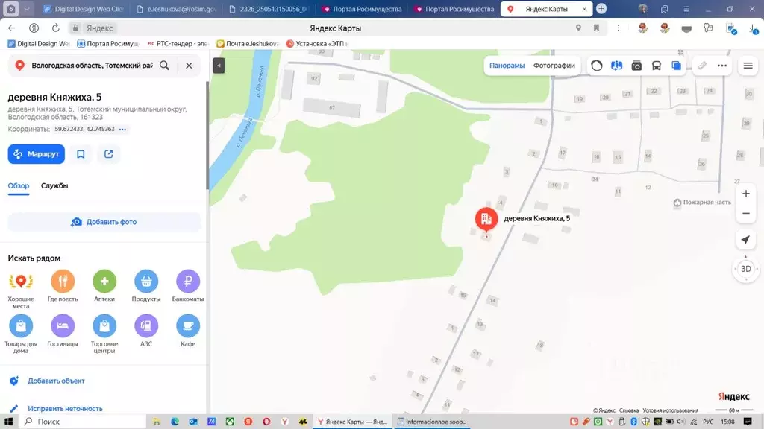Open a new browser tab
Viewport: 764px width, 429px height.
point(601,9)
